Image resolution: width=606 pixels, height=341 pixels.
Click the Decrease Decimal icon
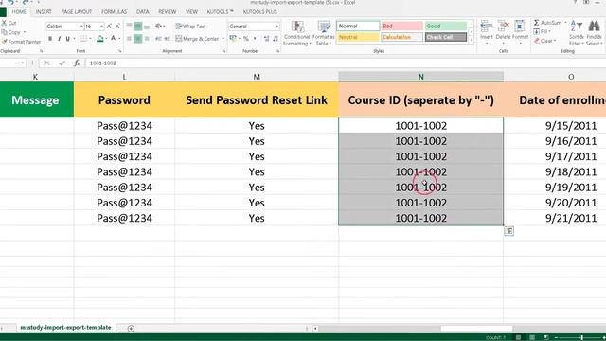tap(276, 39)
